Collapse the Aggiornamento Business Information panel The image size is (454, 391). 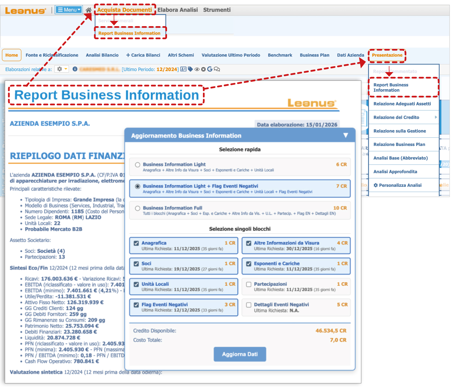tap(345, 135)
